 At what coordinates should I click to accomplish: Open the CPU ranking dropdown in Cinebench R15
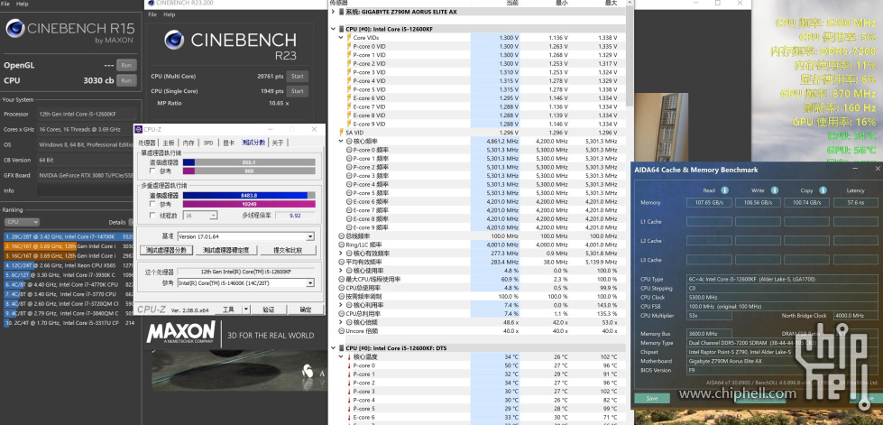[x=22, y=222]
